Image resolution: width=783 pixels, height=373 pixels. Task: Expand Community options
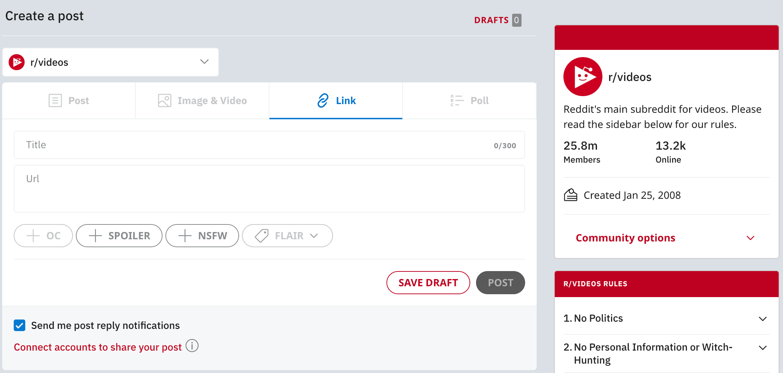pyautogui.click(x=667, y=238)
